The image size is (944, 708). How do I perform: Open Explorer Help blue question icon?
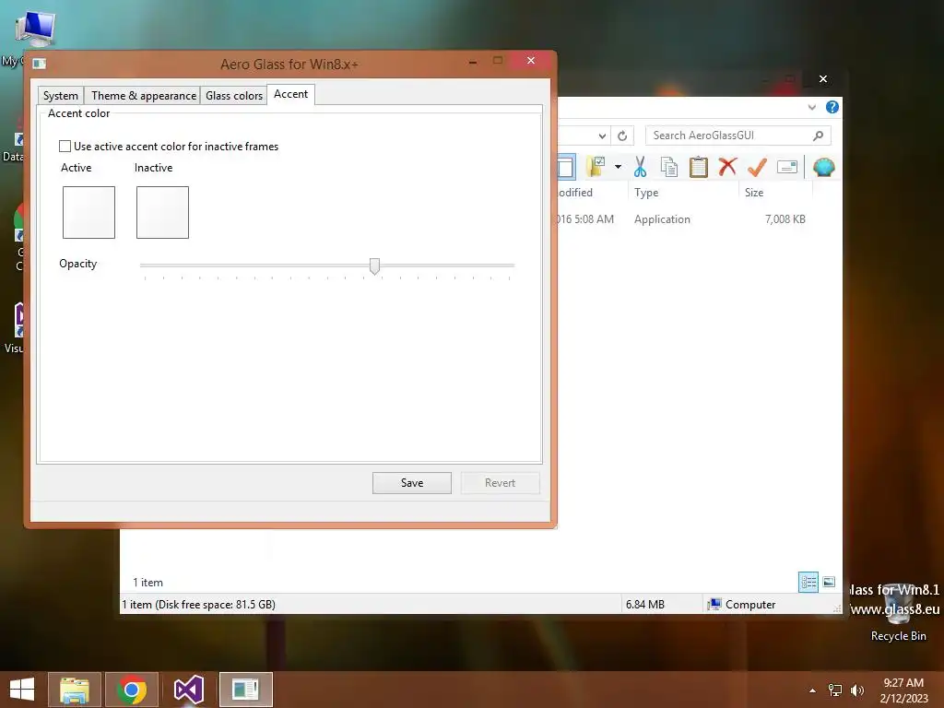coord(832,107)
